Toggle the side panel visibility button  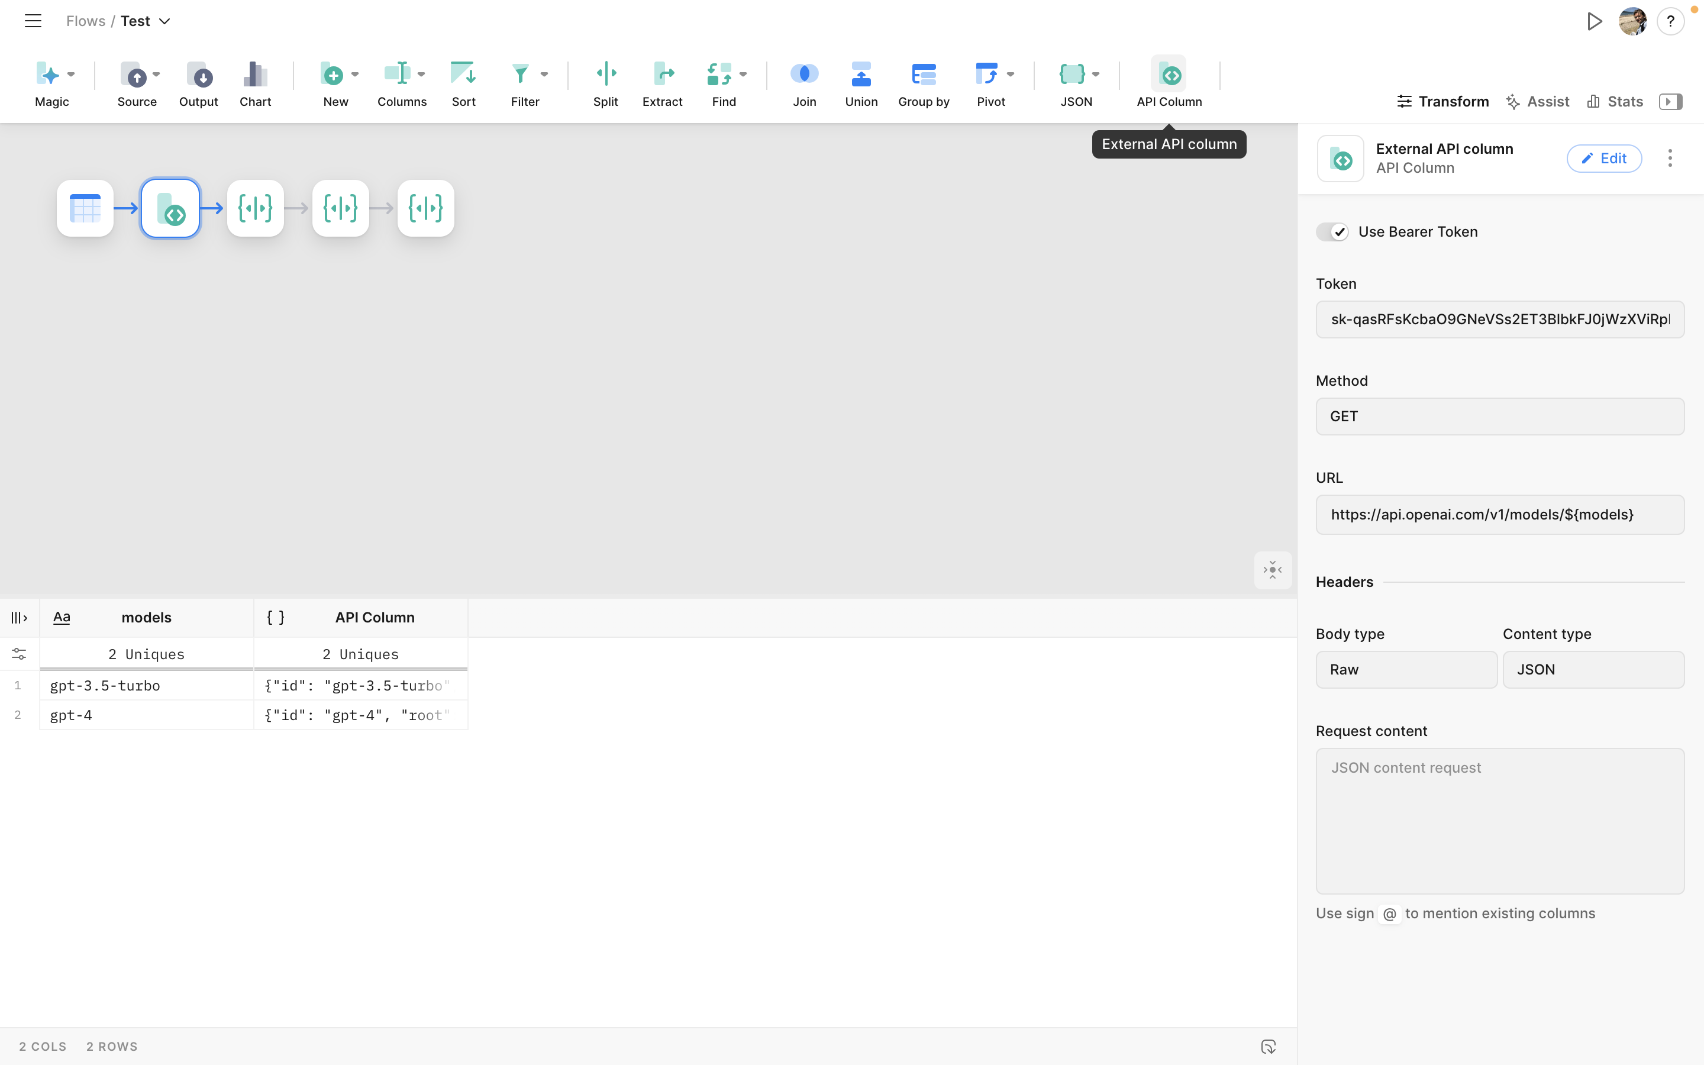1670,101
